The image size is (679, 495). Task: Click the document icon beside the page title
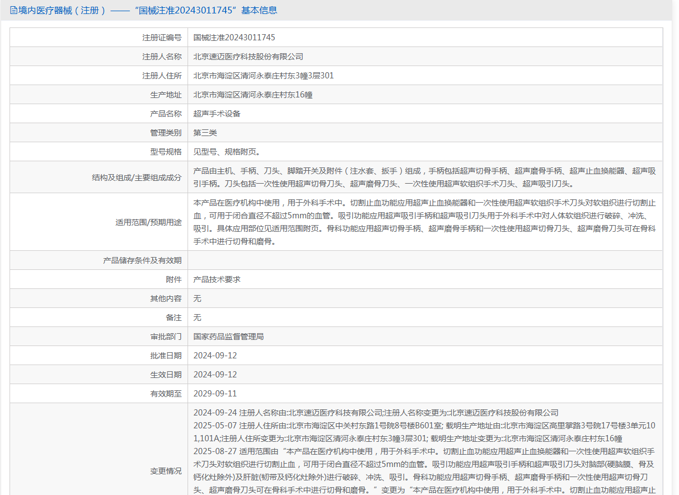coord(13,10)
